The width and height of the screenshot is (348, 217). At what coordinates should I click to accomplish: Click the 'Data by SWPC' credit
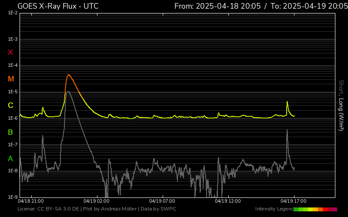coord(158,209)
